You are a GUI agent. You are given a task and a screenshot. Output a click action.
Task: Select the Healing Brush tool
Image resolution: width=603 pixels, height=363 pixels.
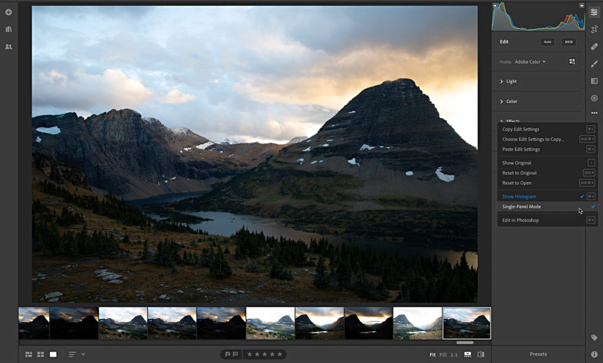(x=594, y=46)
